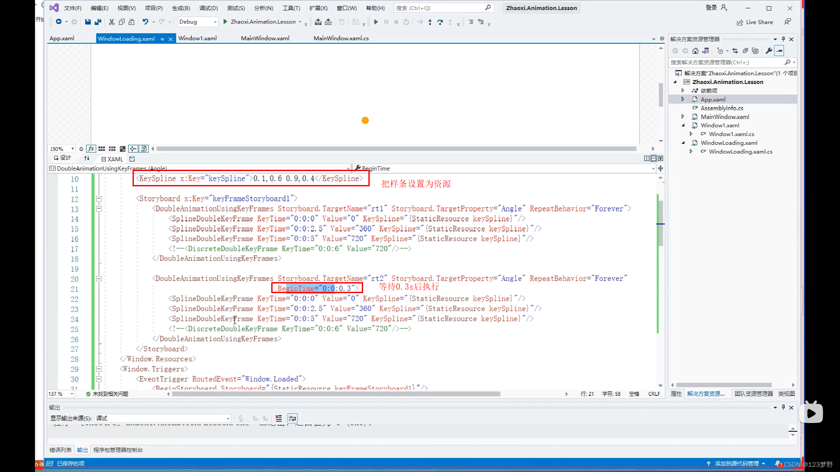840x472 pixels.
Task: Open the DoubleAnimationUsingKeyFrames element dropdown
Action: [199, 168]
